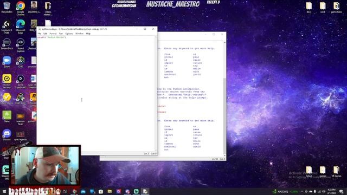Switch to the IDLE Python taskbar icon
Viewport: 347px width, 195px height.
(145, 191)
